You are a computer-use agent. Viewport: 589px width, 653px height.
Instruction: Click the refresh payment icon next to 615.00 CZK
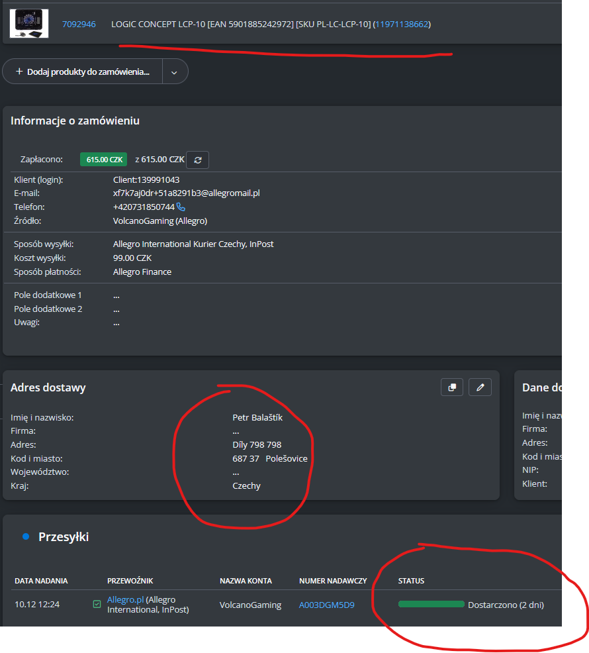click(197, 160)
